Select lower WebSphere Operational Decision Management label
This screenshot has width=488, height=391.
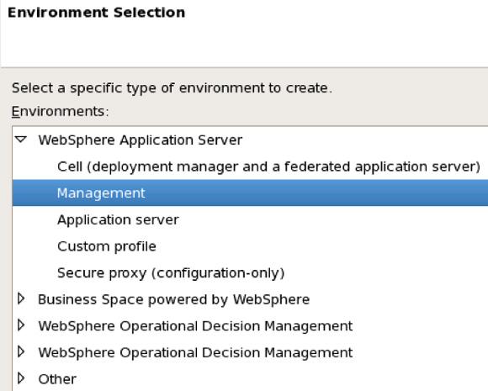pos(195,352)
